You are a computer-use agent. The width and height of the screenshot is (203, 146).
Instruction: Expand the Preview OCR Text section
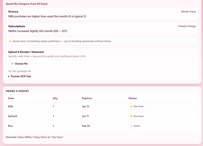point(20,76)
